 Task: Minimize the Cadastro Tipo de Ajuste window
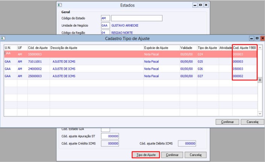(251, 38)
